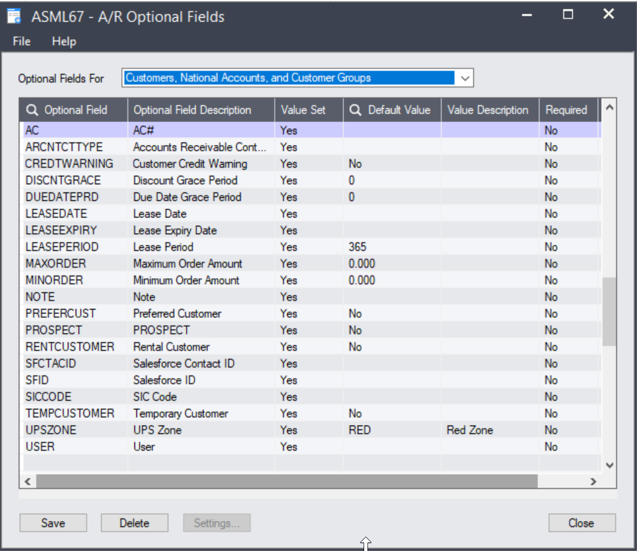
Task: Open the Optional Fields For dropdown
Action: click(x=465, y=78)
